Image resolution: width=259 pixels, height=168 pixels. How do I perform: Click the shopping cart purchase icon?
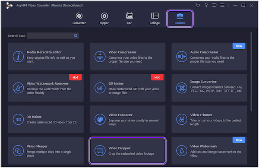(198, 5)
